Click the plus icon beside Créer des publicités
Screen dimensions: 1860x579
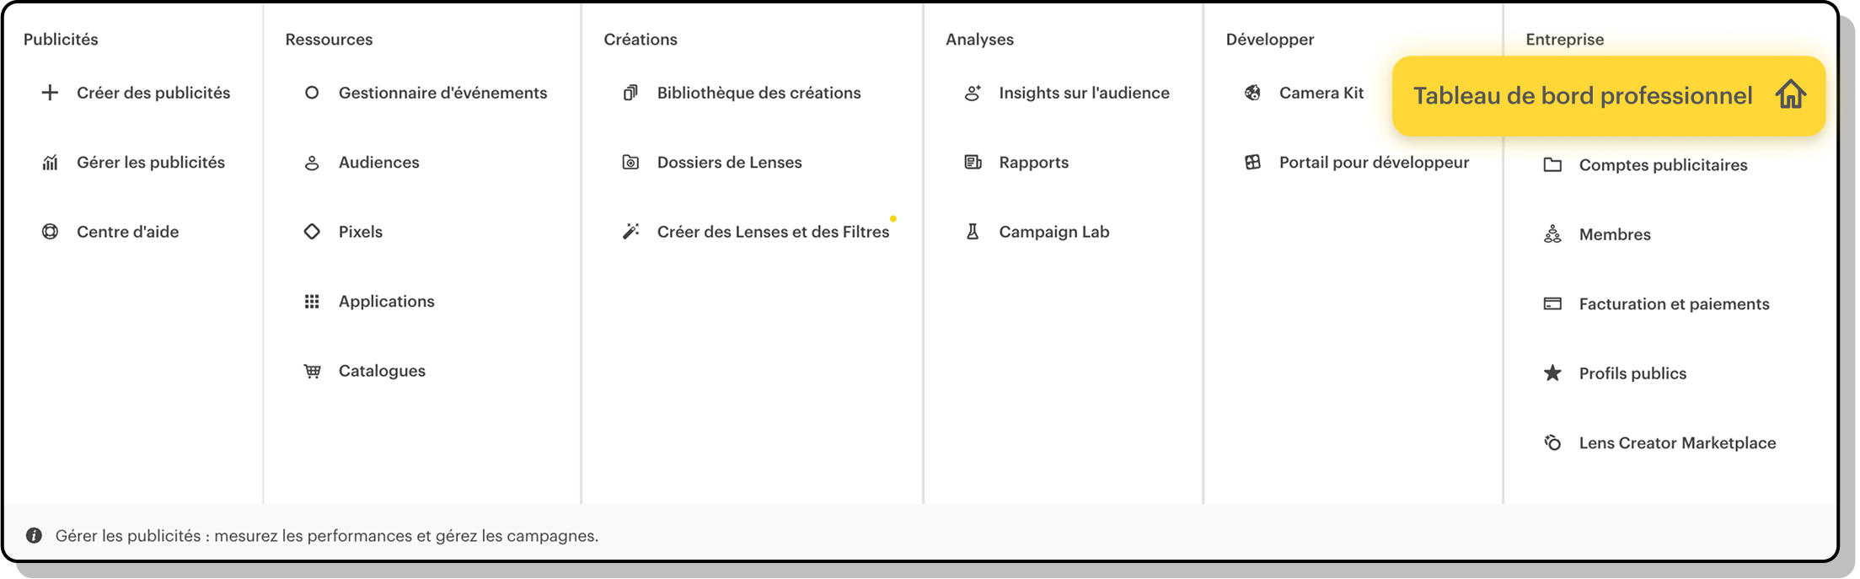pyautogui.click(x=50, y=93)
